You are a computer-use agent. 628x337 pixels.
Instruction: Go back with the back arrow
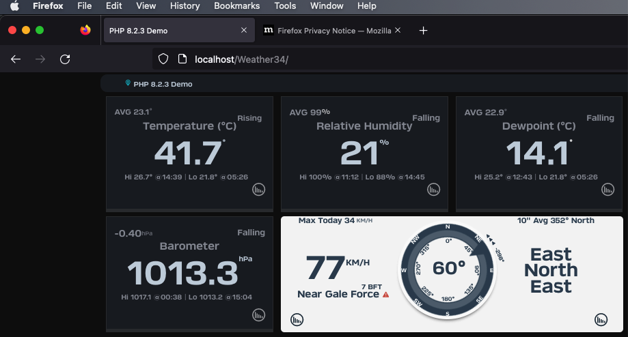16,59
